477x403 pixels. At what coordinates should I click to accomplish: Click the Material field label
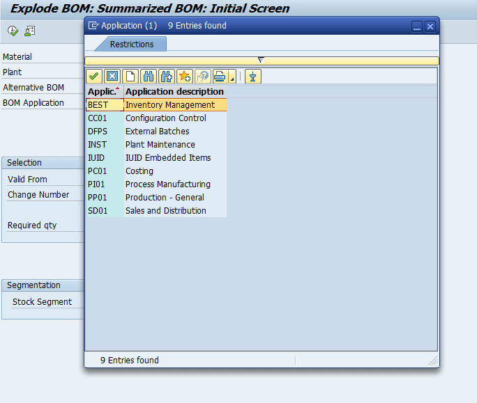17,57
